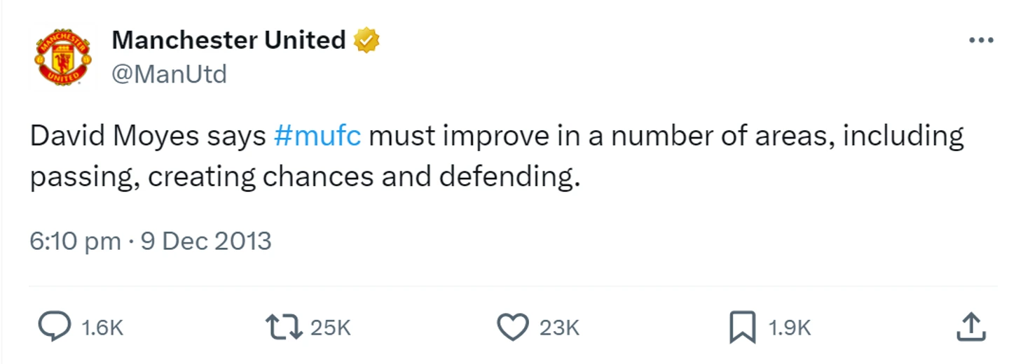Click the 1.9K bookmarks count
Viewport: 1023px width, 364px height.
pyautogui.click(x=790, y=328)
